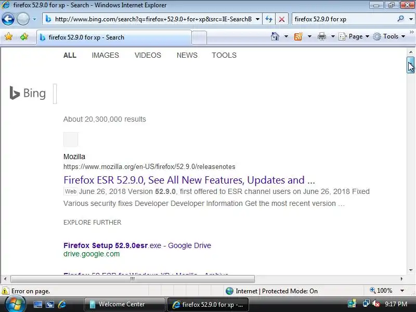Open a new blank tab button
This screenshot has width=416, height=312.
tap(199, 37)
